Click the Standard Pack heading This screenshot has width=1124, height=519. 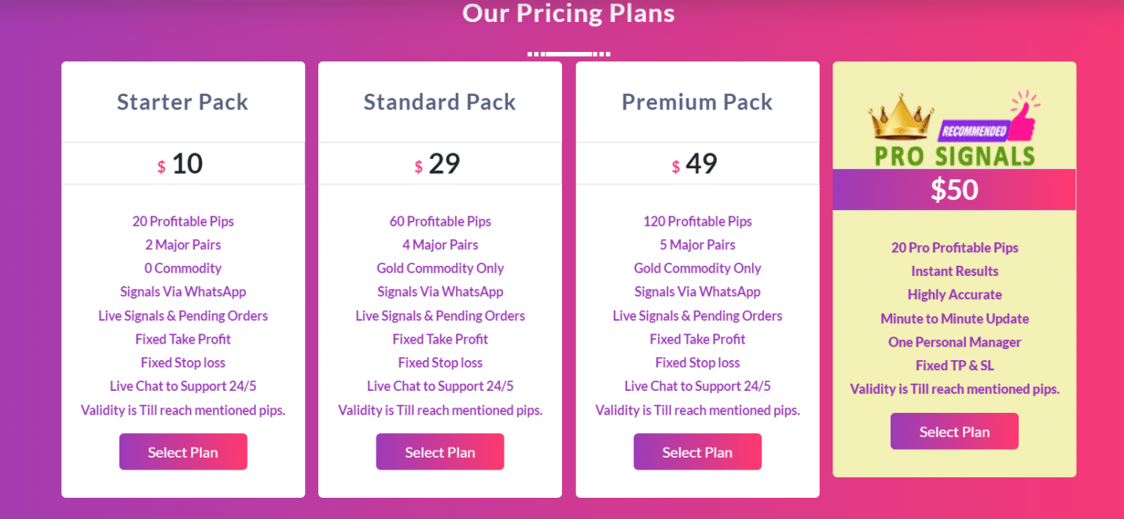point(439,102)
